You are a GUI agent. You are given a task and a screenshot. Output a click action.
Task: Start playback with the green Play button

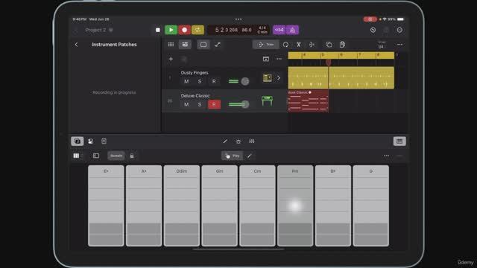171,30
